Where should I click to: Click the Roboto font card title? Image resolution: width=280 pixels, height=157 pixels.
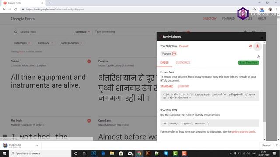(15, 61)
